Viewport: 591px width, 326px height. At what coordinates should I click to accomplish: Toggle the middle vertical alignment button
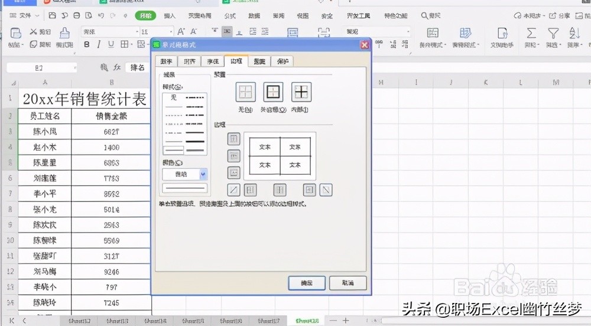tap(227, 31)
